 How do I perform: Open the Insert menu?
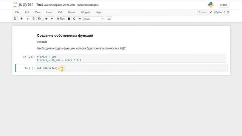pos(49,12)
